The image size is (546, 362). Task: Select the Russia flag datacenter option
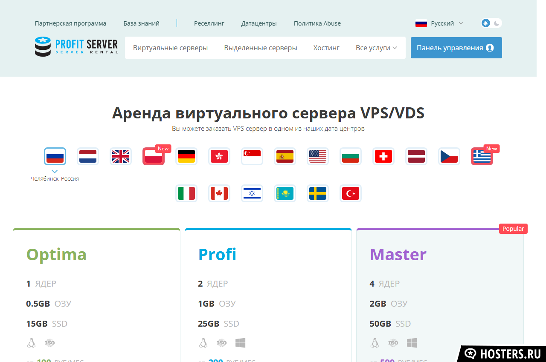pyautogui.click(x=55, y=156)
